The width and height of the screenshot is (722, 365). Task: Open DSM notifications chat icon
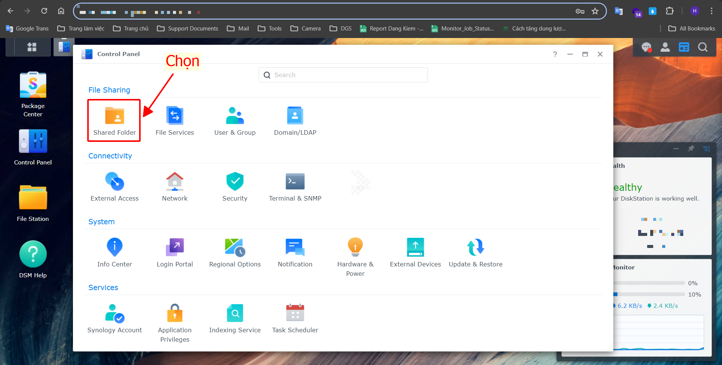pyautogui.click(x=646, y=47)
